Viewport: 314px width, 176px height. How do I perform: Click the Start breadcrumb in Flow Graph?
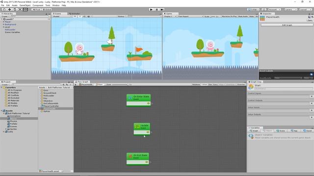point(100,85)
